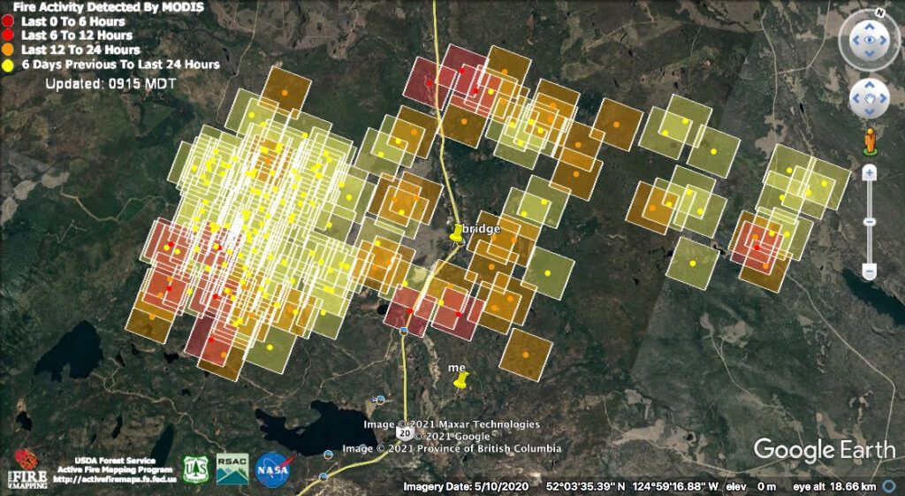Click the eye center of the Look joystick
This screenshot has height=496, width=905.
click(870, 41)
